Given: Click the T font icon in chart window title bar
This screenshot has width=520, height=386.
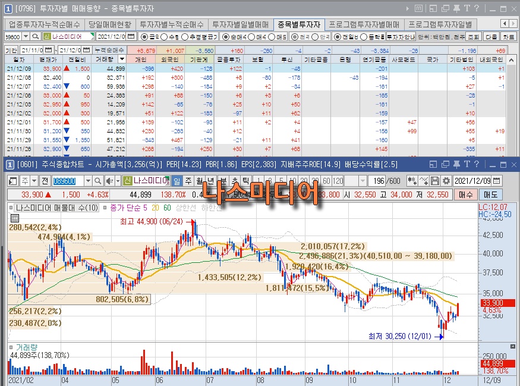Looking at the screenshot, I should tap(467, 164).
